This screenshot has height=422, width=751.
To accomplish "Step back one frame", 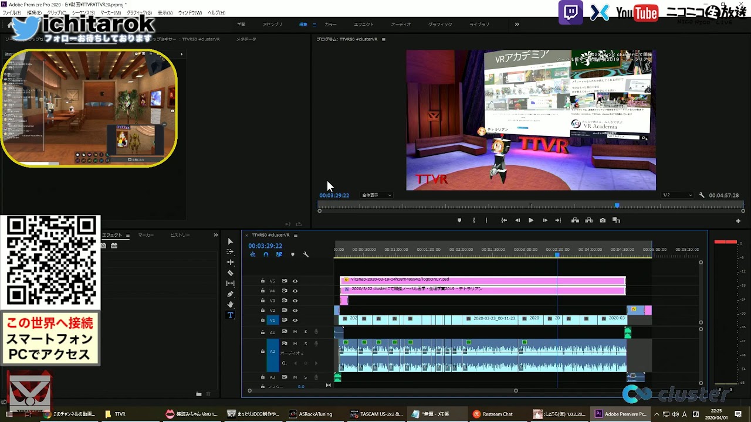I will [517, 220].
